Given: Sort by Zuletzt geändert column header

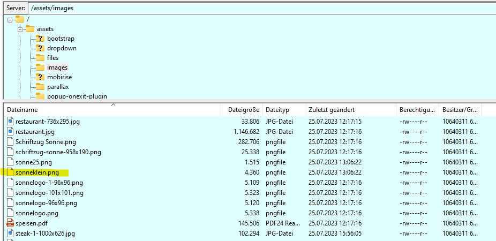Looking at the screenshot, I should 350,110.
